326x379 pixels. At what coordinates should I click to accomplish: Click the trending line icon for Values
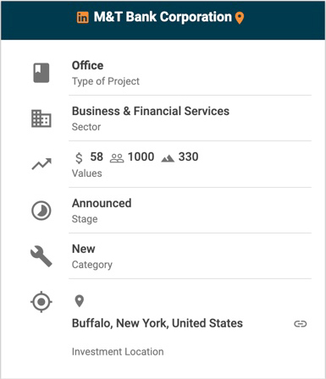pyautogui.click(x=41, y=164)
